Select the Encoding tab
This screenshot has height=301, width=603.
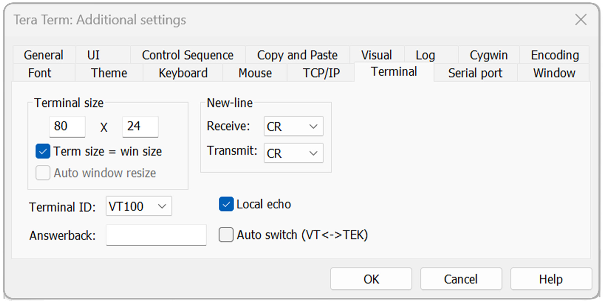coord(555,55)
